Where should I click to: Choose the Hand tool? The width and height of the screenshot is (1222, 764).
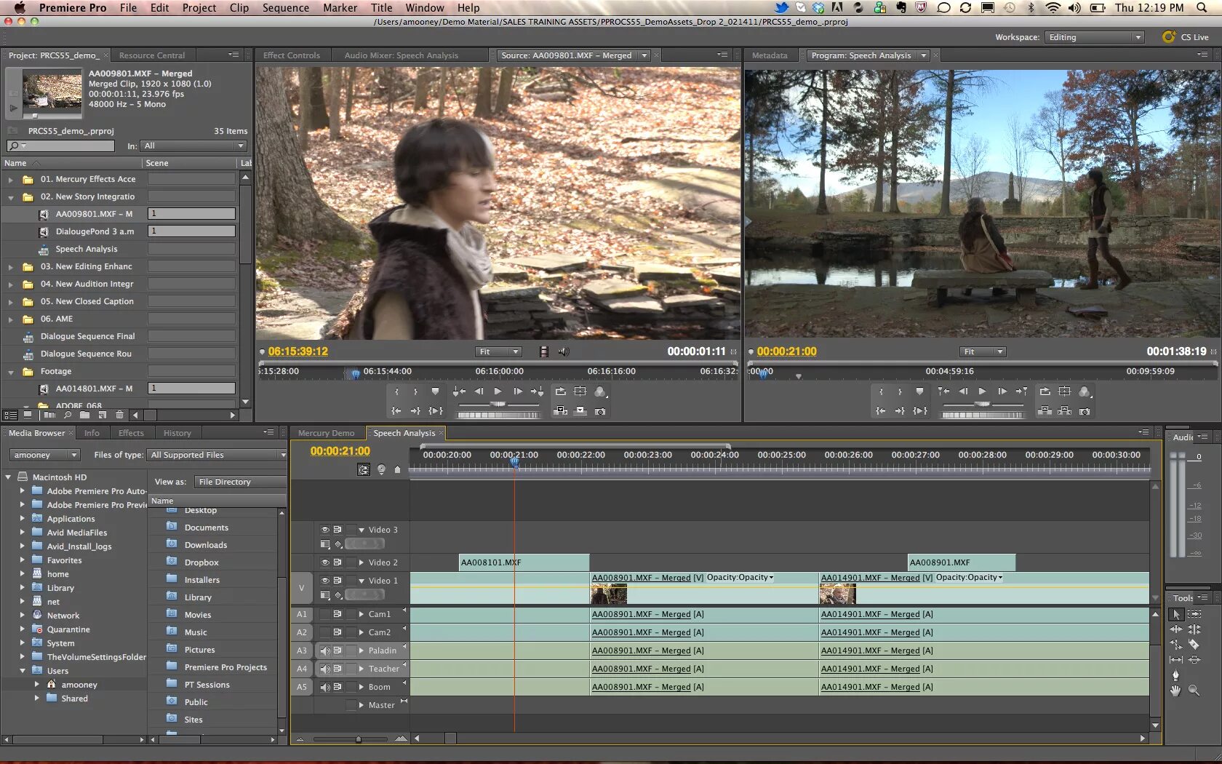pos(1175,691)
